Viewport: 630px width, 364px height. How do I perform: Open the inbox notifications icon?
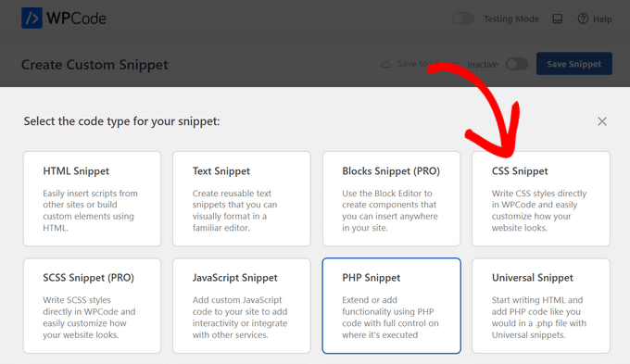coord(558,19)
